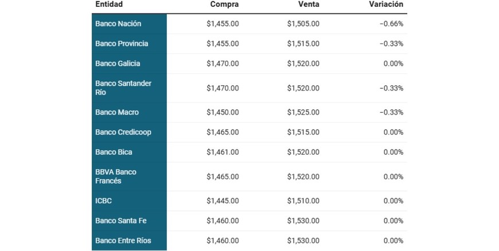499x251 pixels.
Task: Click the Banco Entre Ríos label
Action: (123, 241)
